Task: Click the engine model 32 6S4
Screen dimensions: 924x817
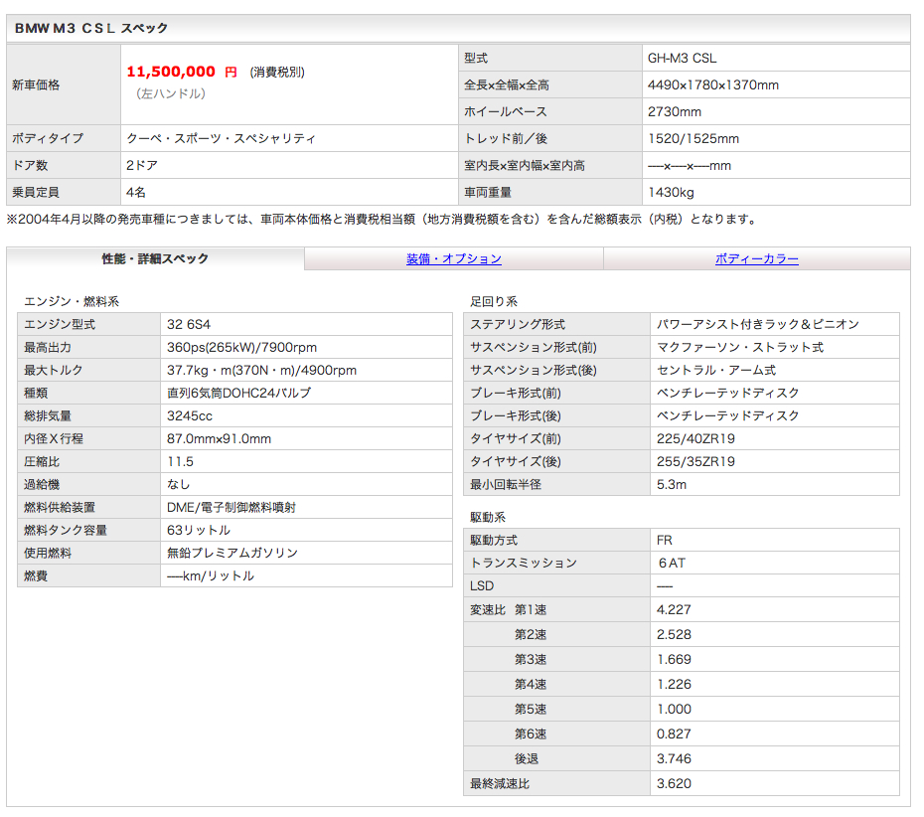Action: [189, 324]
